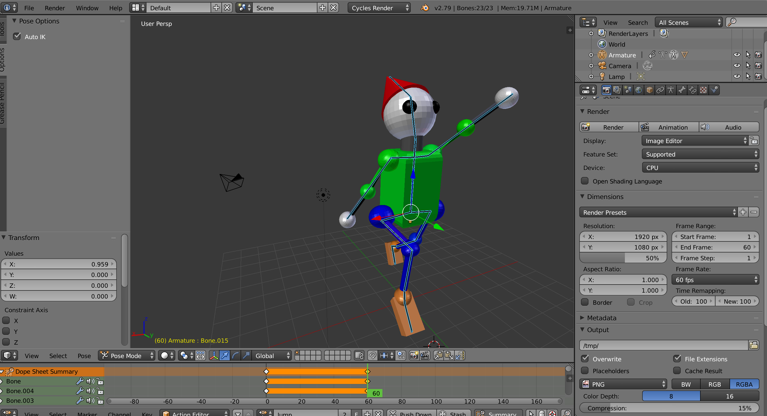Open the 60 fps frame rate dropdown

tap(715, 280)
